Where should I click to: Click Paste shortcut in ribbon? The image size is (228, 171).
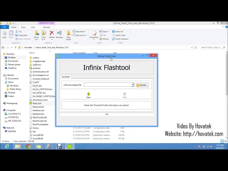[23, 39]
